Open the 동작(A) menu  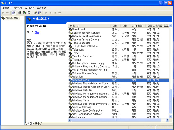tap(18, 8)
